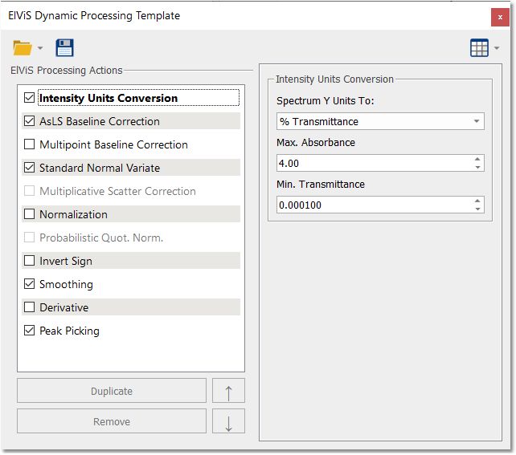Select the Standard Normal Variate list entry
516x455 pixels.
99,169
